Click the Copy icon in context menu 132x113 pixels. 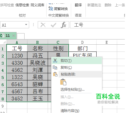[x=55, y=68]
